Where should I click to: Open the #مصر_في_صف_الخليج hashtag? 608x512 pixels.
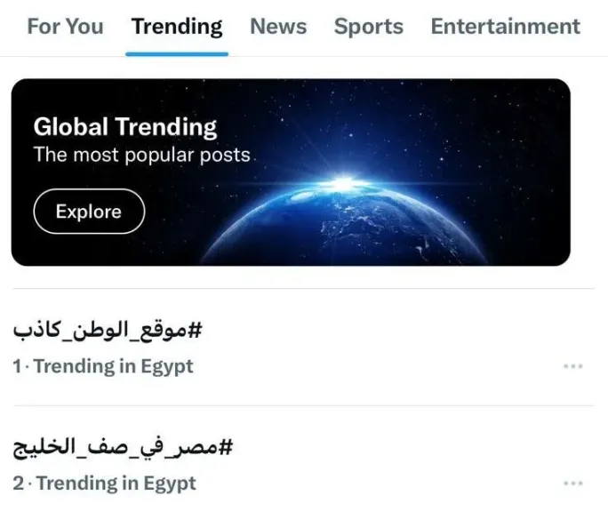(x=122, y=447)
